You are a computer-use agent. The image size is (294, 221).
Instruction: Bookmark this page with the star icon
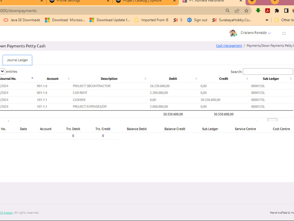tap(246, 11)
